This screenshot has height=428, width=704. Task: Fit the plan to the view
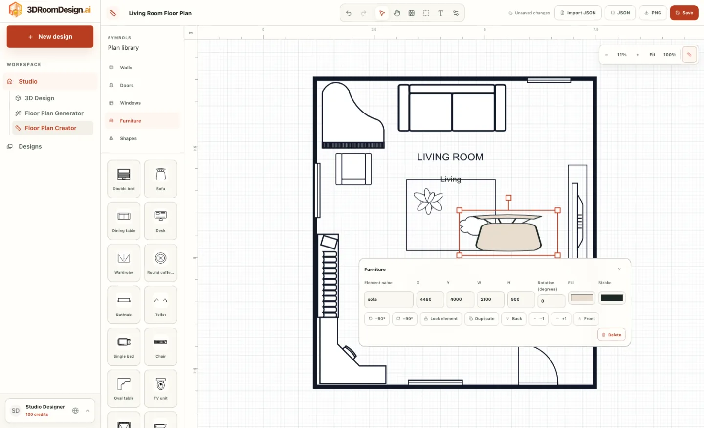(x=652, y=55)
